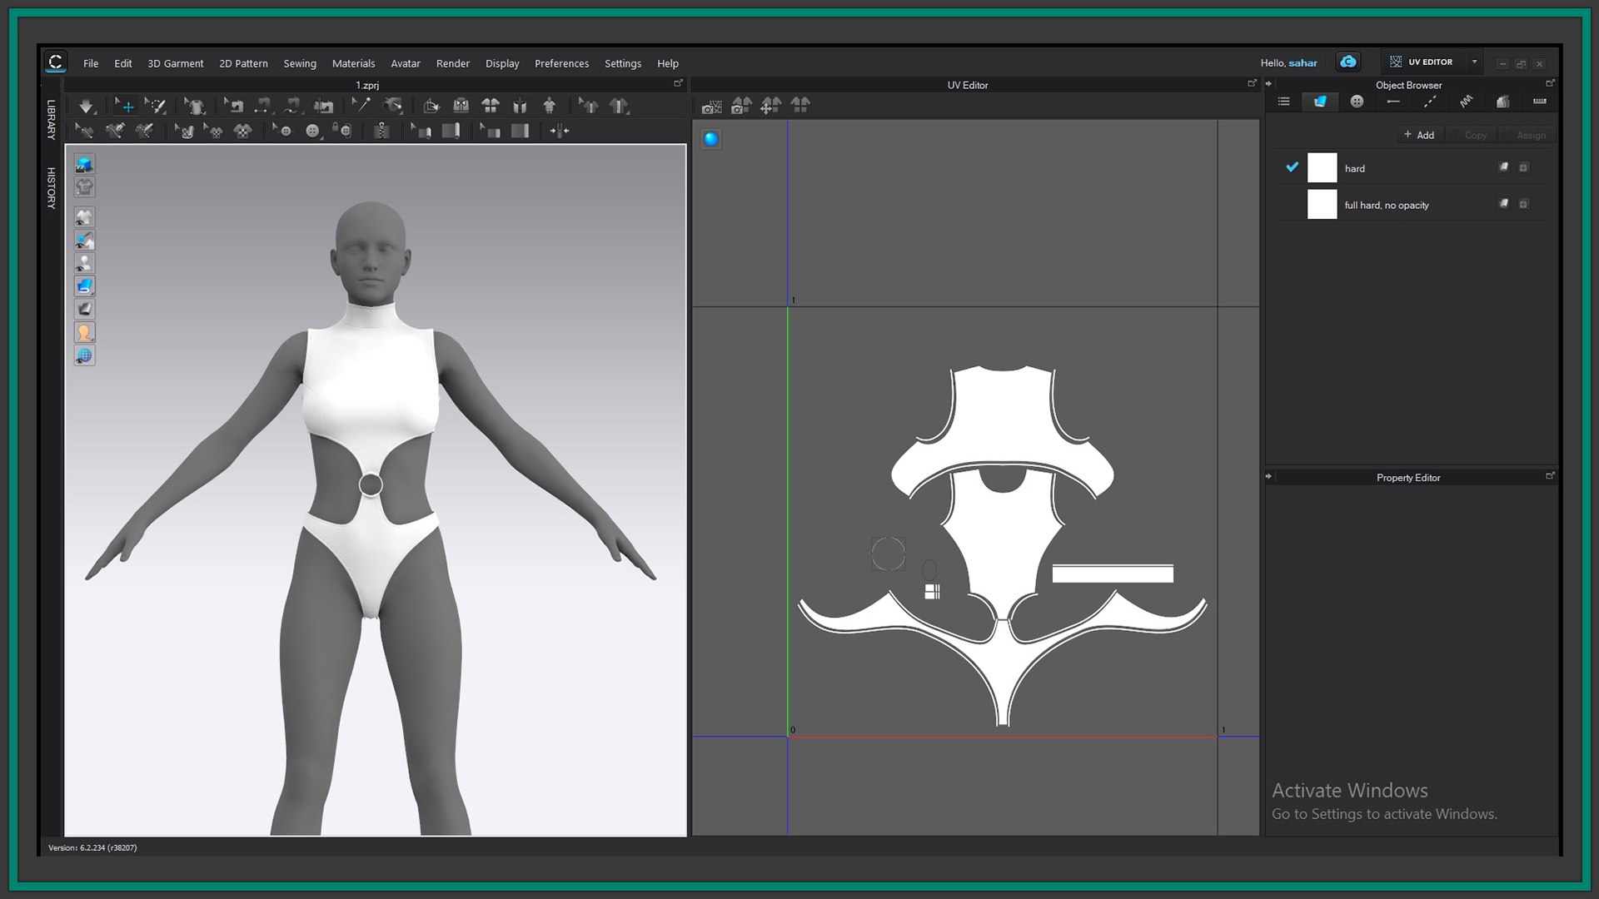Toggle the blue sphere shading button in UV Editor
Image resolution: width=1599 pixels, height=899 pixels.
[710, 139]
